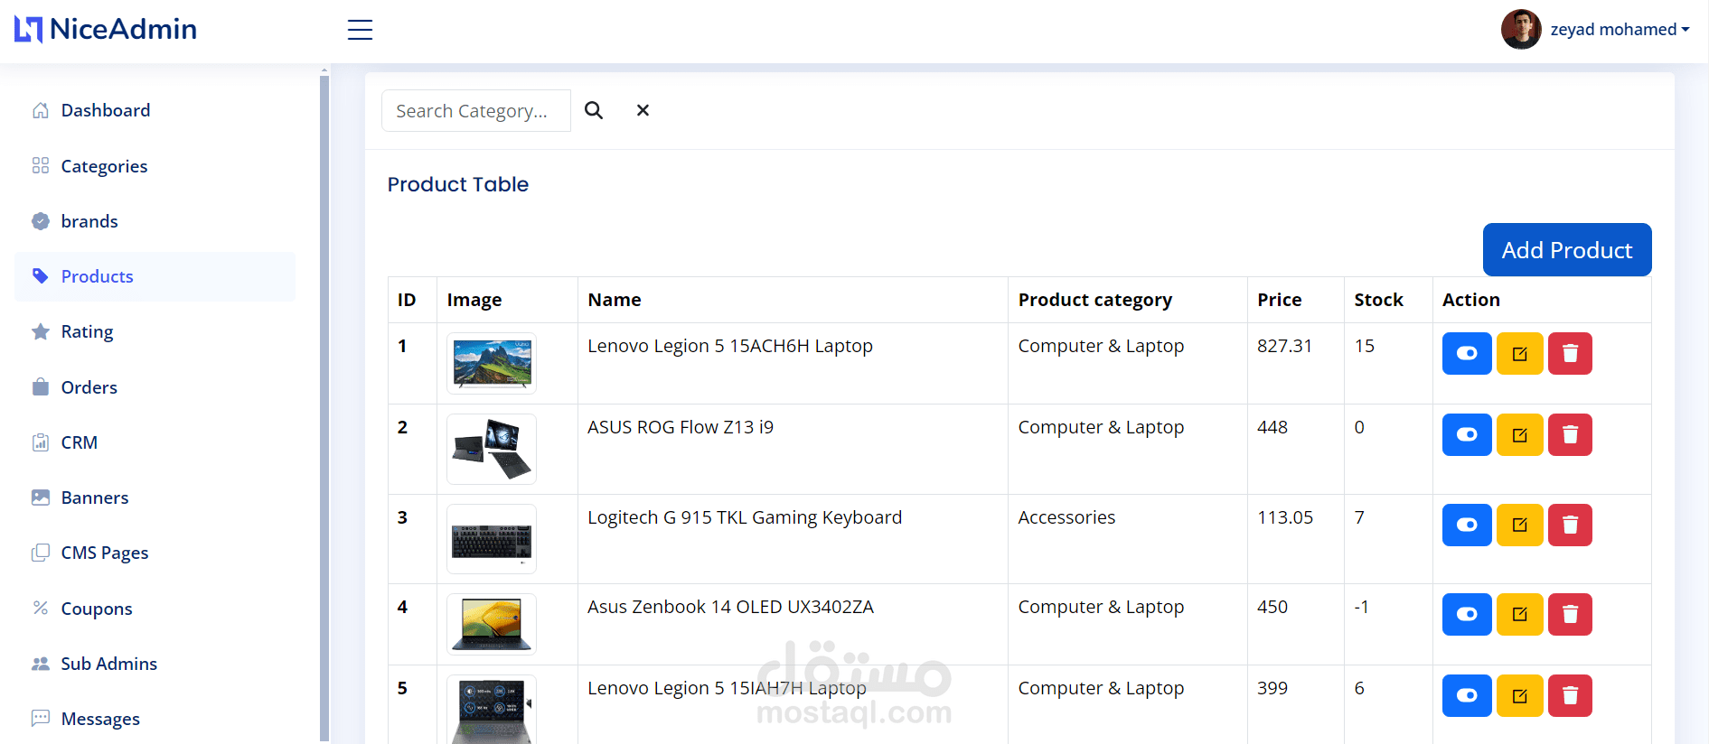Open Coupons in the sidebar
This screenshot has height=744, width=1709.
coord(155,609)
